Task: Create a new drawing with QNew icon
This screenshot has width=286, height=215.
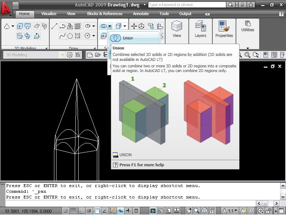Action: tap(90, 55)
